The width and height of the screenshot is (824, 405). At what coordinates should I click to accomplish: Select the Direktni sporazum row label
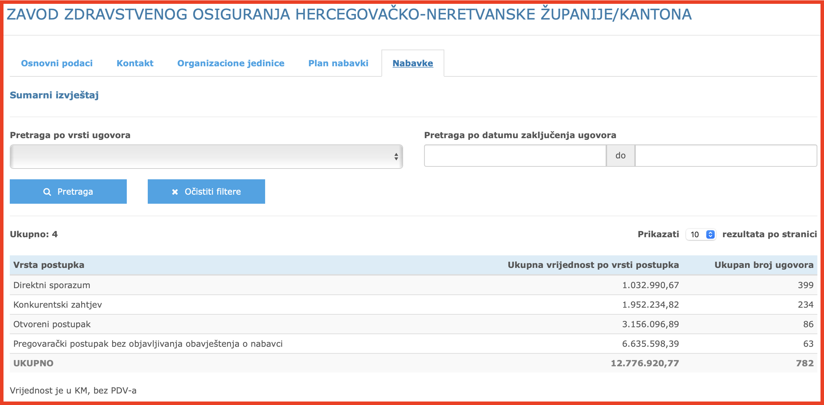point(52,285)
